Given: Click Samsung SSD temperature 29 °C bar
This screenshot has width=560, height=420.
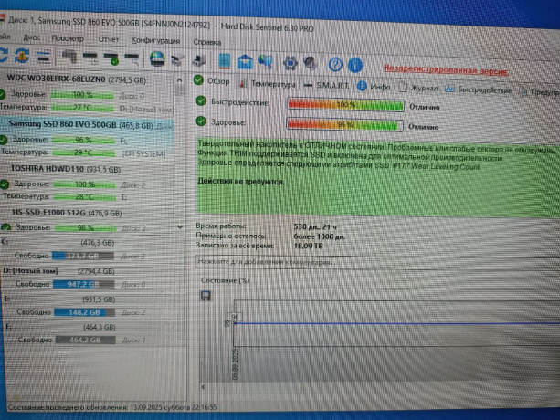Looking at the screenshot, I should pos(83,152).
